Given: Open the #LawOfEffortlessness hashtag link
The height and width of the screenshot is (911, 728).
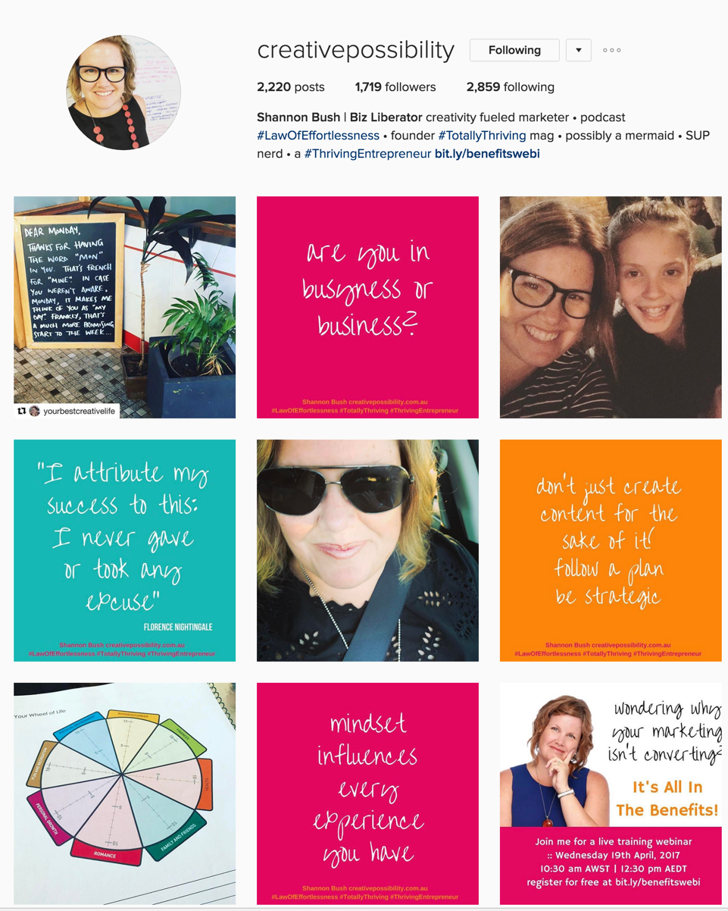Looking at the screenshot, I should click(x=318, y=136).
